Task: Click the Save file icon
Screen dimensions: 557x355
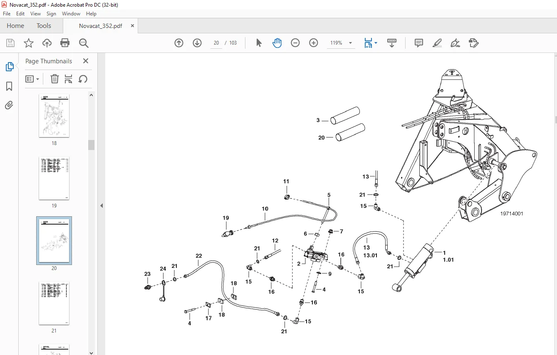Action: tap(10, 43)
